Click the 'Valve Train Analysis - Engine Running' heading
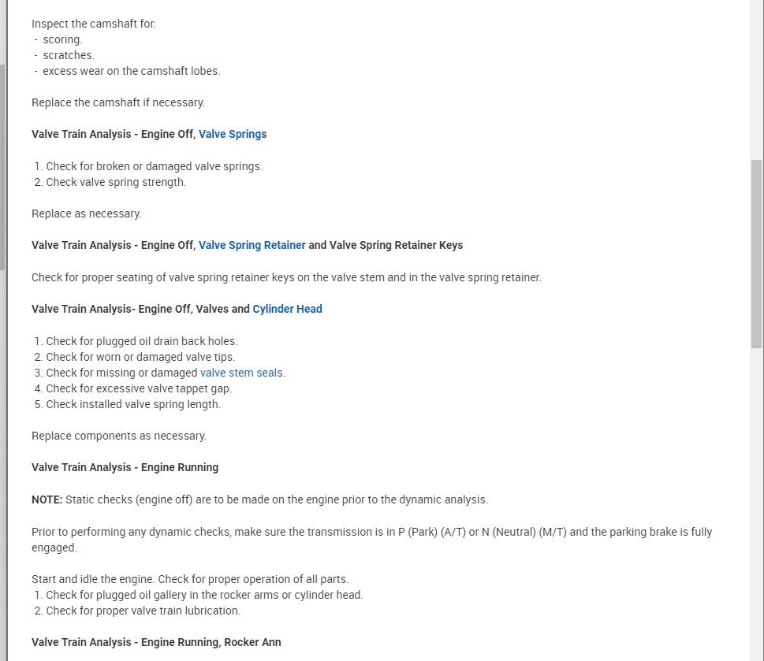 pyautogui.click(x=125, y=467)
